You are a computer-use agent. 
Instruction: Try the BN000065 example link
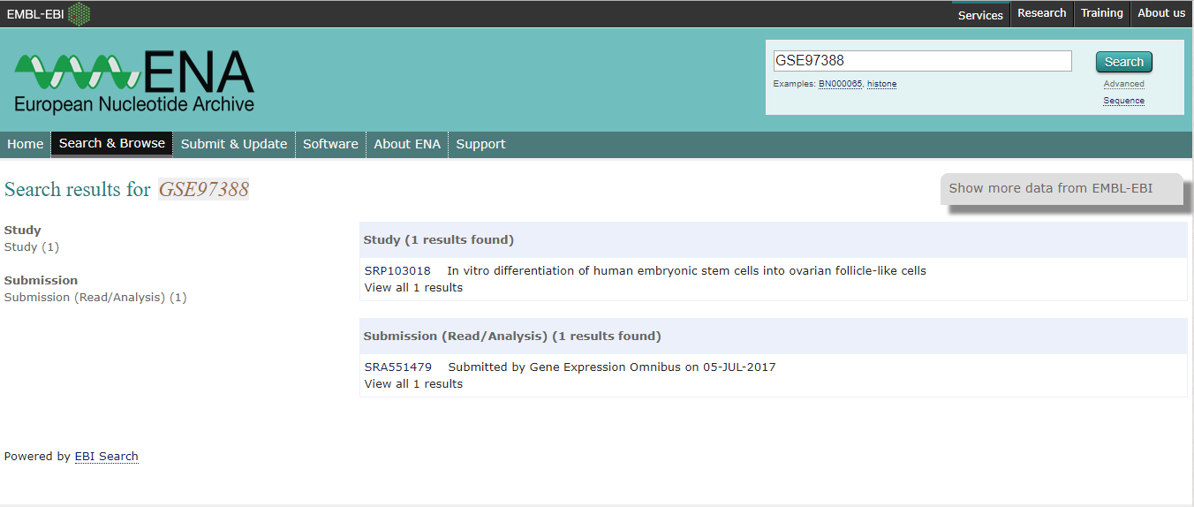[840, 84]
